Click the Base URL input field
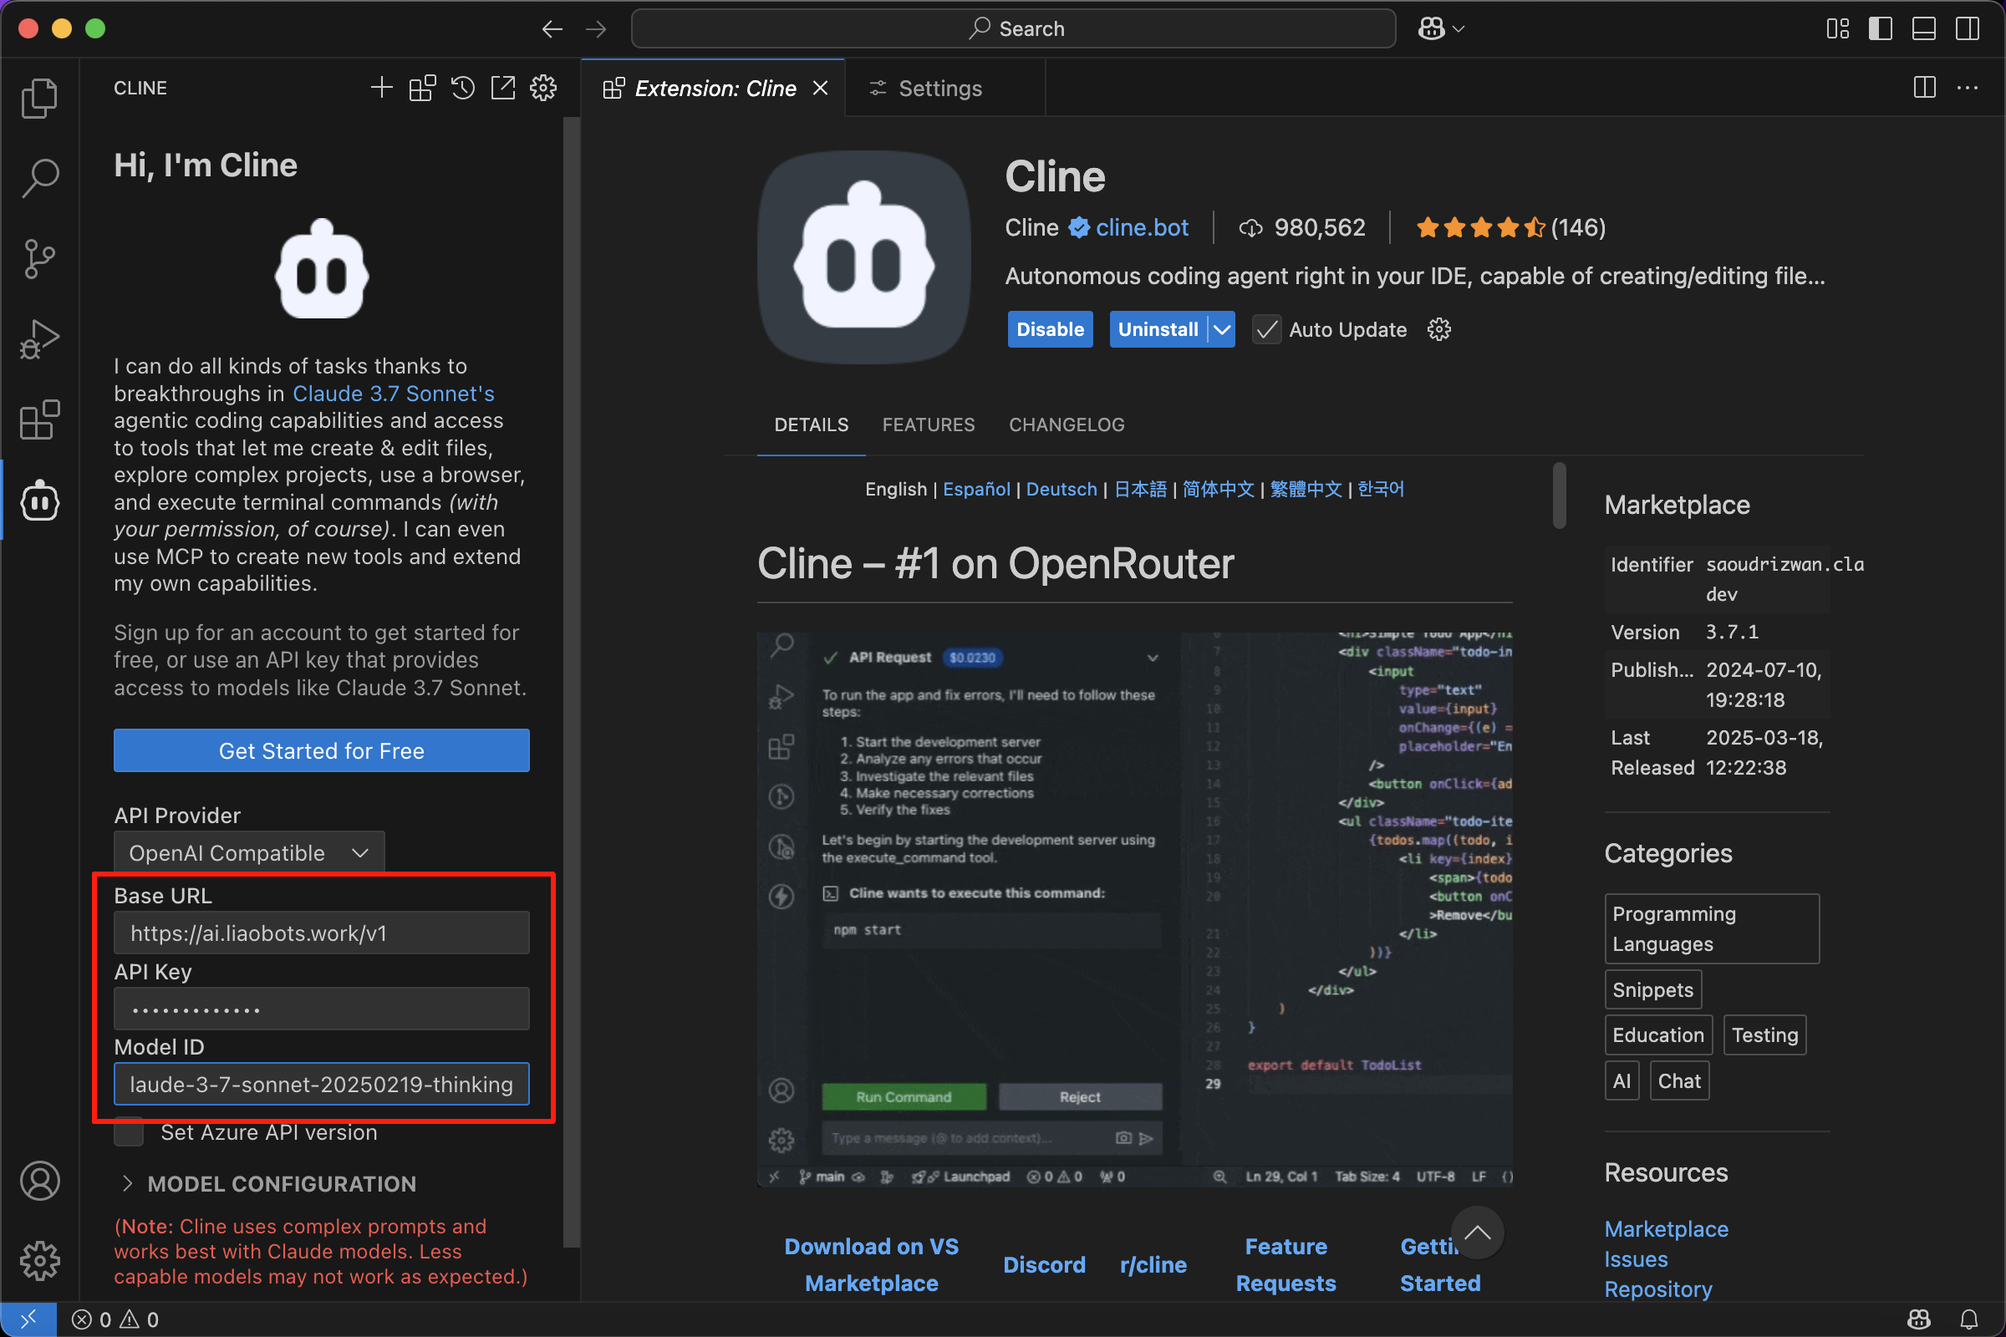 321,933
